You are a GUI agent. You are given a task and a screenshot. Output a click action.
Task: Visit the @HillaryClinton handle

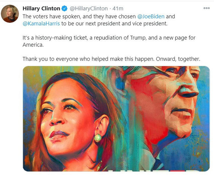(x=89, y=9)
